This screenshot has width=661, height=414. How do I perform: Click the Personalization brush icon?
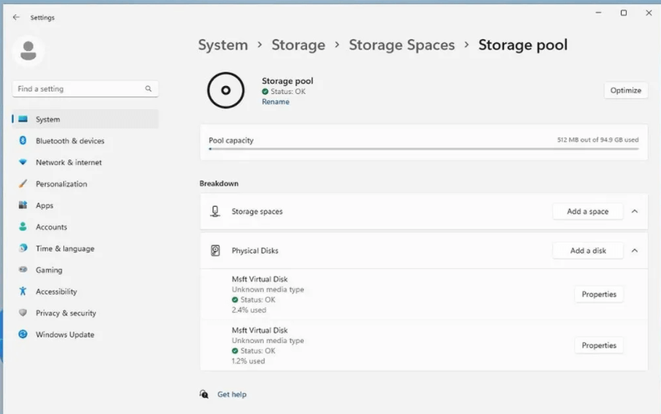[x=22, y=183]
